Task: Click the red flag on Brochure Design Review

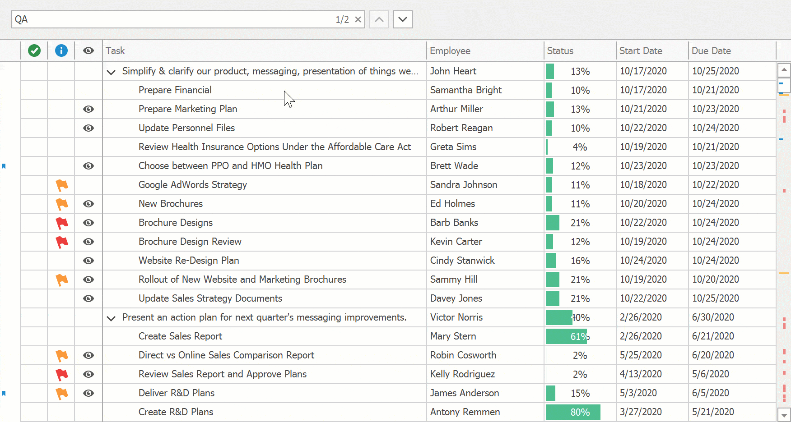Action: 62,242
